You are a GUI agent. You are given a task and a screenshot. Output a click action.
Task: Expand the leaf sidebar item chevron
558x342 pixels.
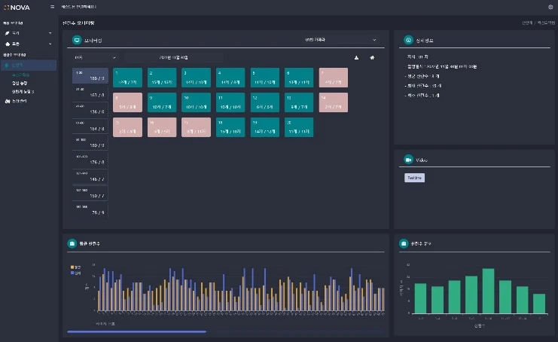click(50, 33)
